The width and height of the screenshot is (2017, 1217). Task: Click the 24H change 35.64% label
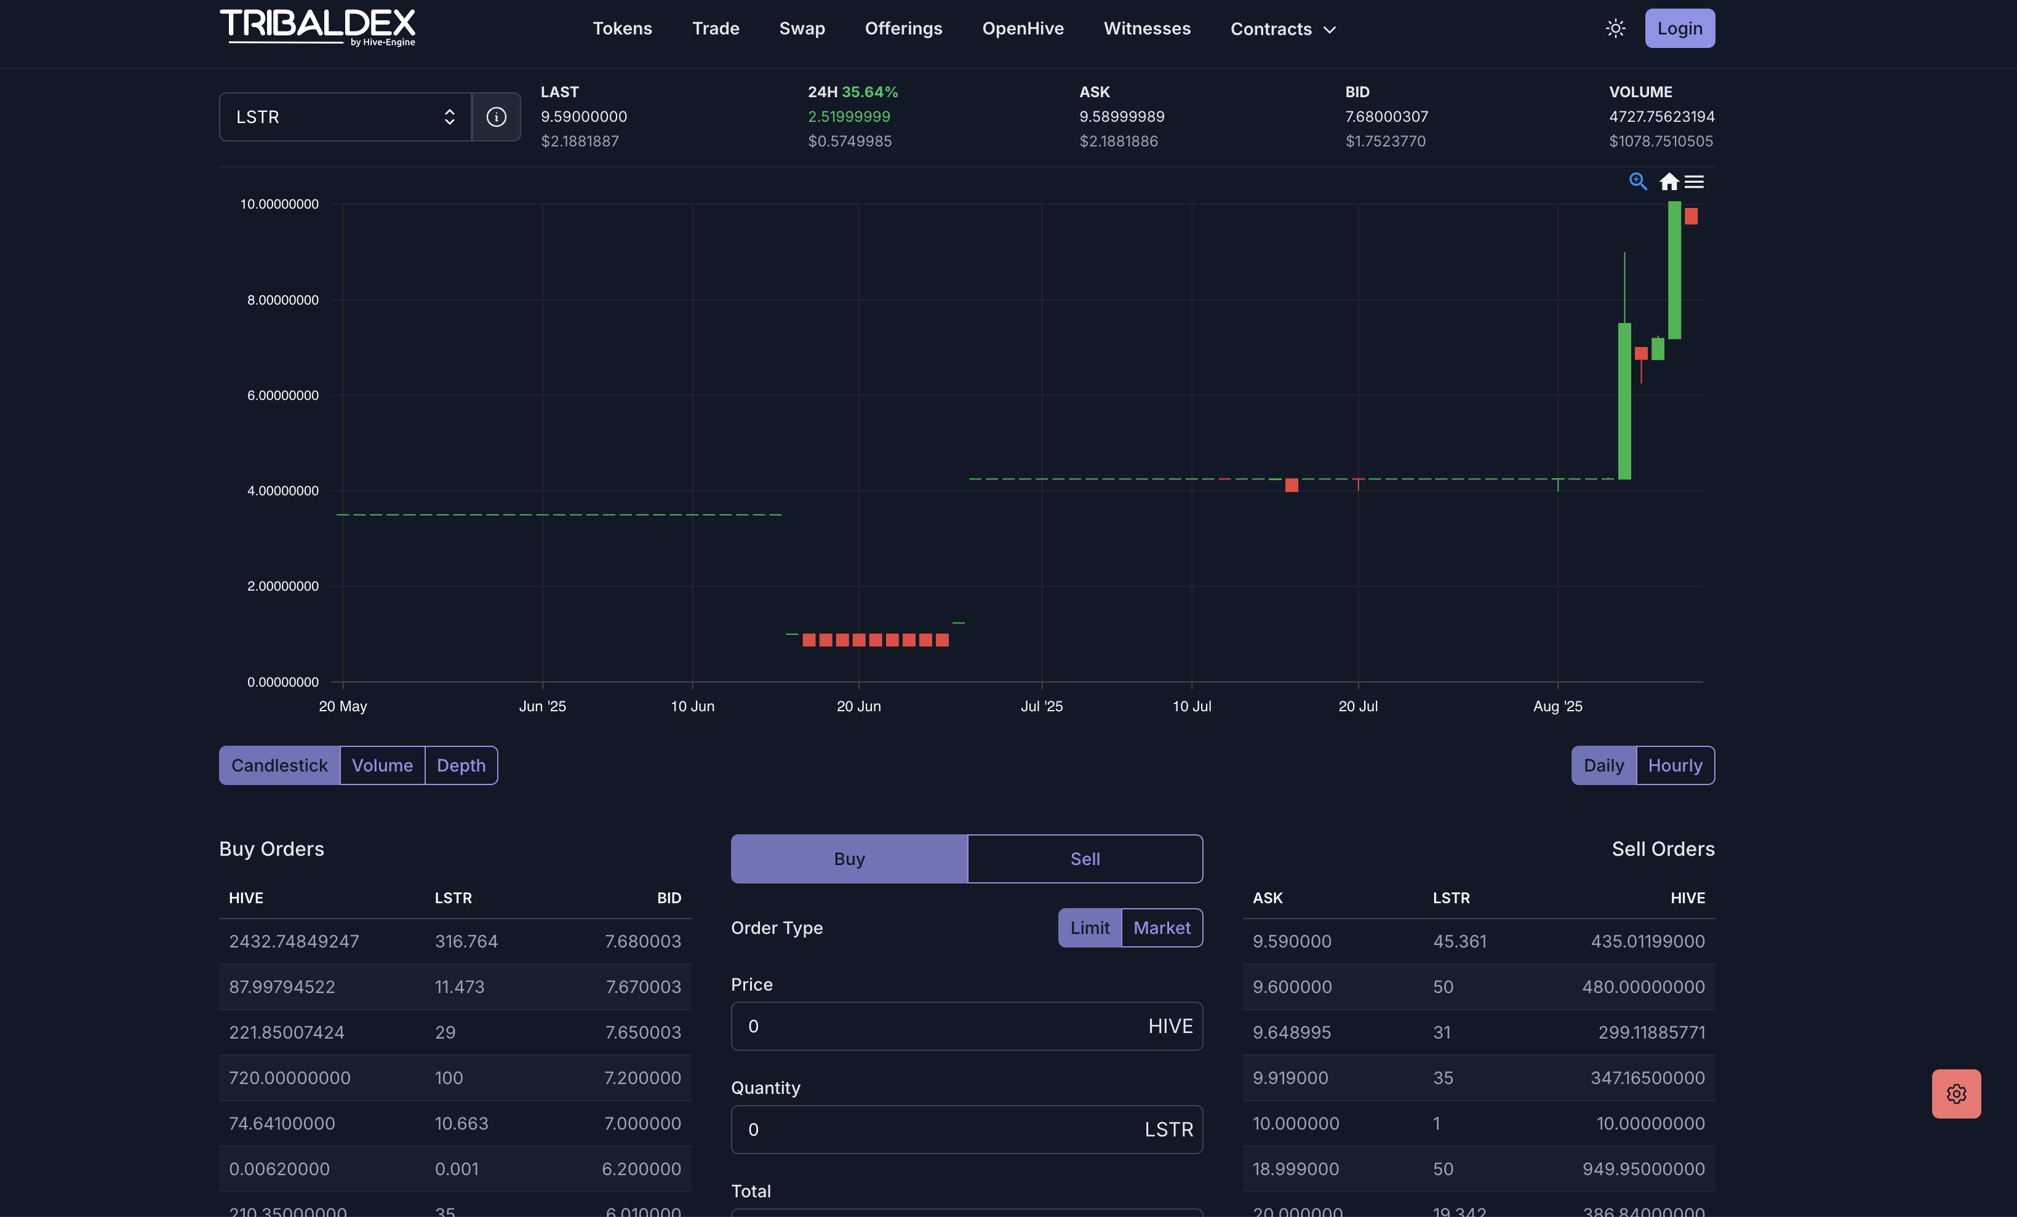click(x=853, y=92)
